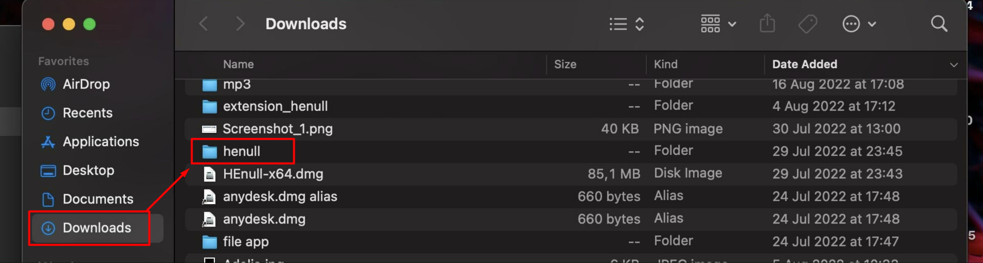Go back with the left chevron
Viewport: 983px width, 263px height.
204,24
